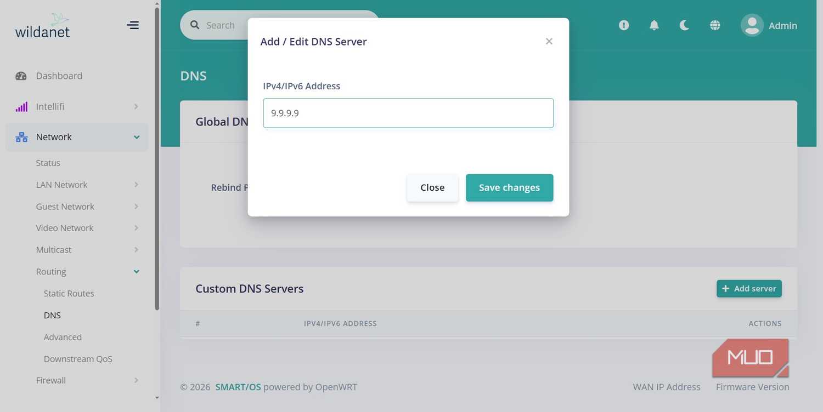The image size is (823, 412).
Task: Click the sidebar scroll up arrow
Action: point(157,4)
